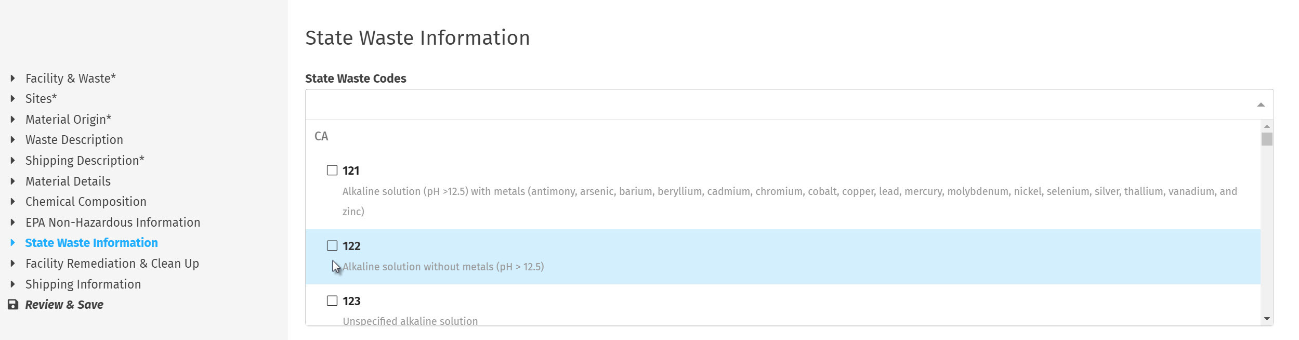This screenshot has width=1299, height=340.
Task: Click the arrow beside Facility Remediation & Clean Up
Action: click(12, 264)
